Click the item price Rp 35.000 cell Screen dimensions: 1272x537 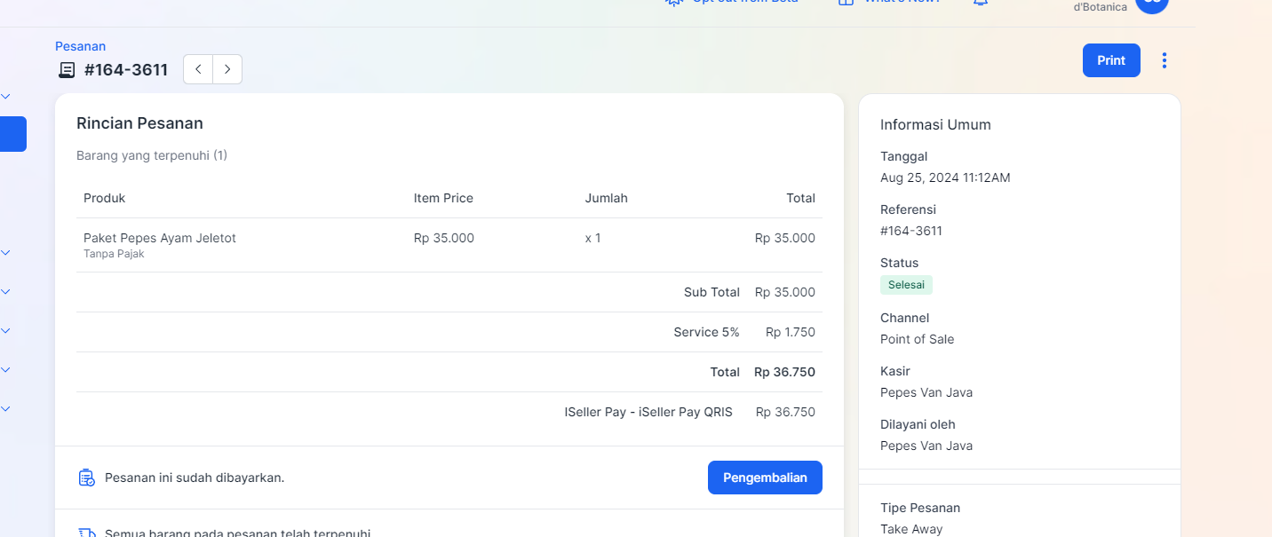[444, 238]
